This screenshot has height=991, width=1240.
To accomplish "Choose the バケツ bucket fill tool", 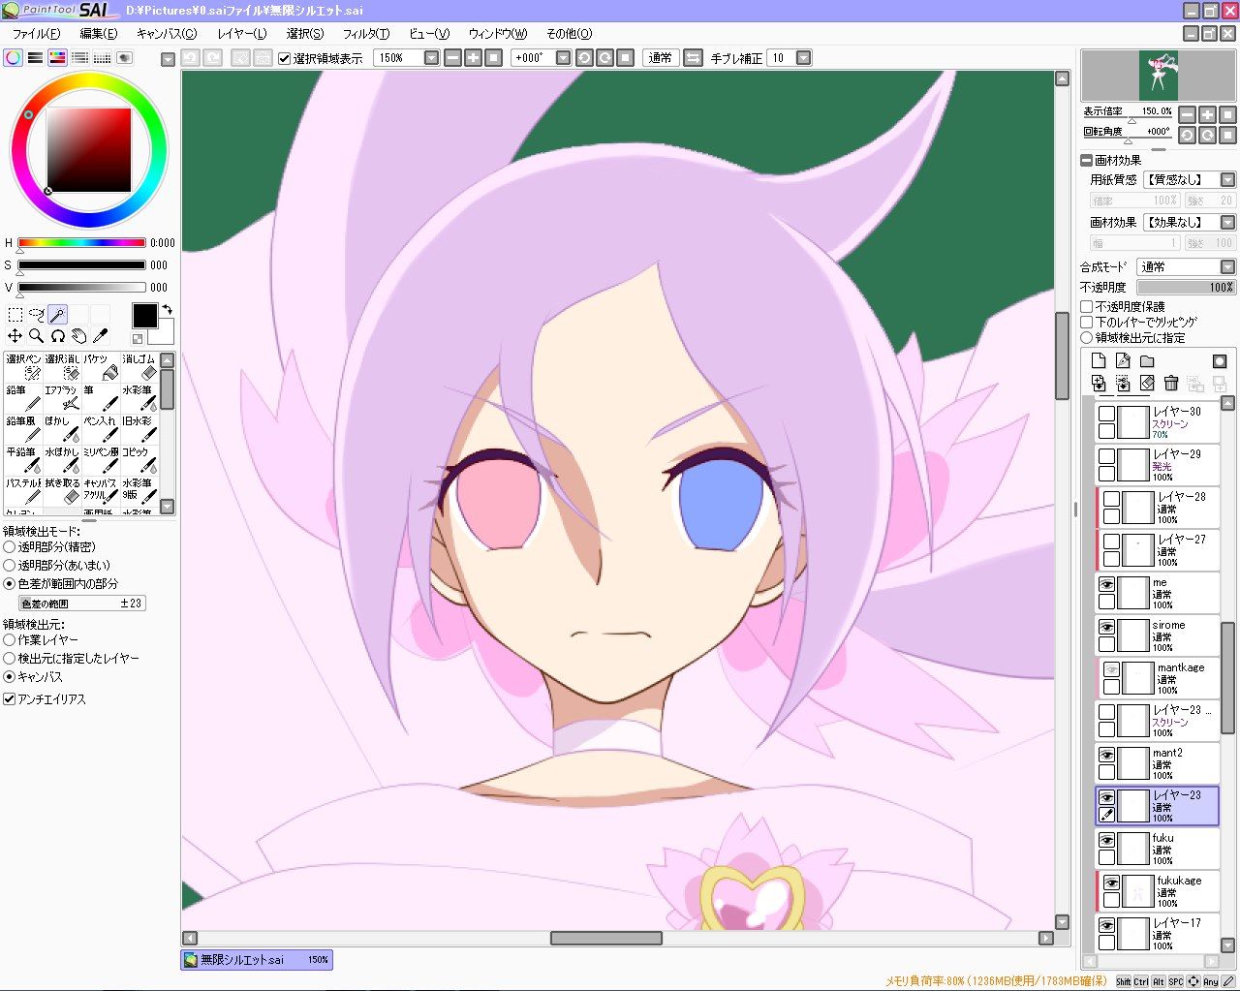I will (101, 367).
